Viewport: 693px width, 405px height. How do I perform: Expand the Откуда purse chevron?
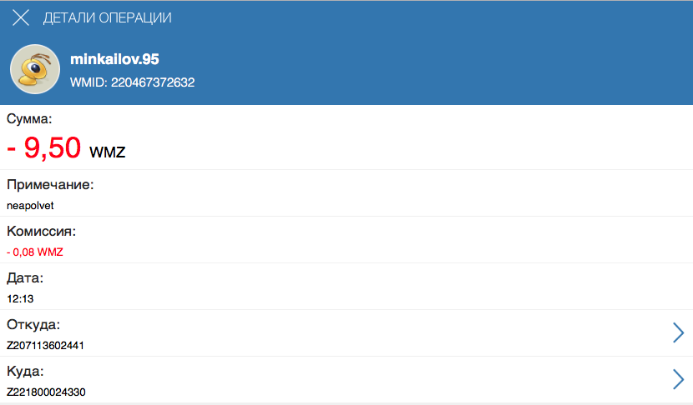[678, 332]
